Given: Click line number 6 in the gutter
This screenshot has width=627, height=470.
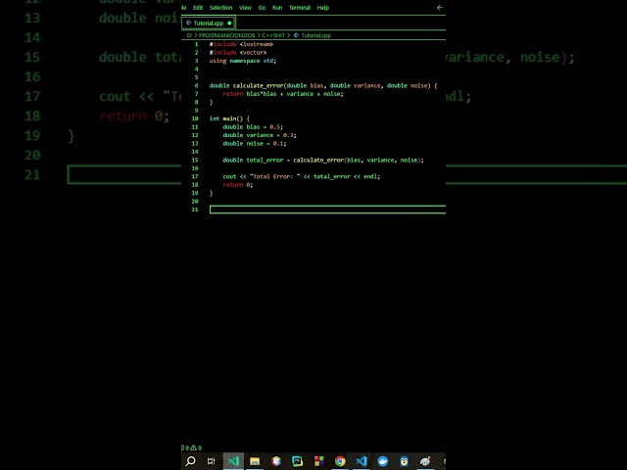Looking at the screenshot, I should click(196, 85).
